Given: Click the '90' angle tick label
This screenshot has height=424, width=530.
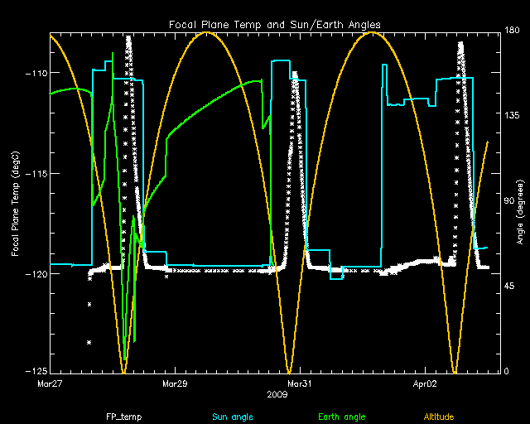Looking at the screenshot, I should [509, 202].
